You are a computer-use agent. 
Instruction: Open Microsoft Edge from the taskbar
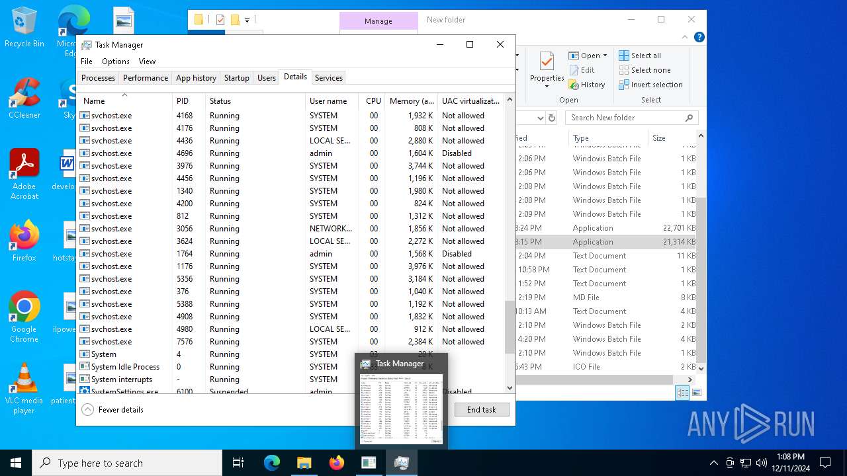(x=272, y=463)
